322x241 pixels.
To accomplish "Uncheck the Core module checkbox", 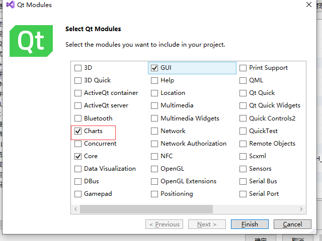I will click(78, 156).
